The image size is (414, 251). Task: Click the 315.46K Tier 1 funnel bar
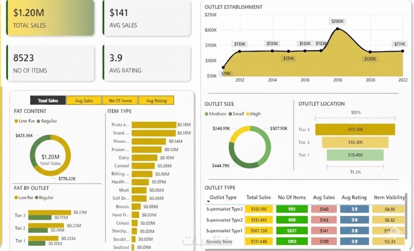click(355, 155)
